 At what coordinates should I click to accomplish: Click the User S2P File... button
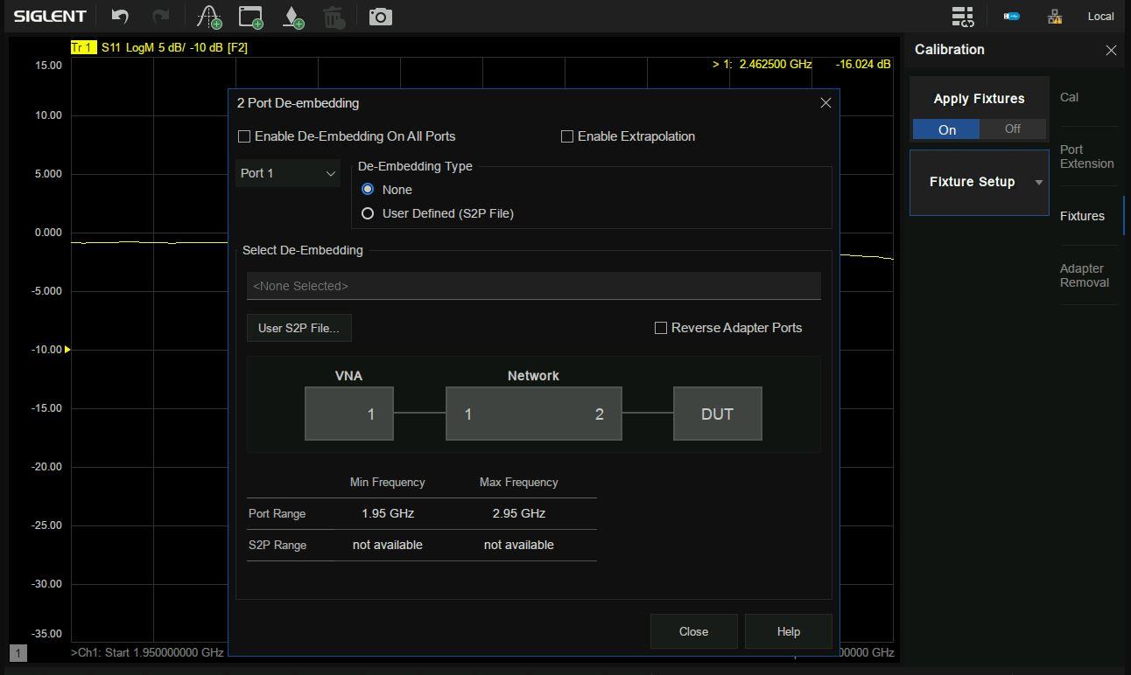[x=299, y=328]
